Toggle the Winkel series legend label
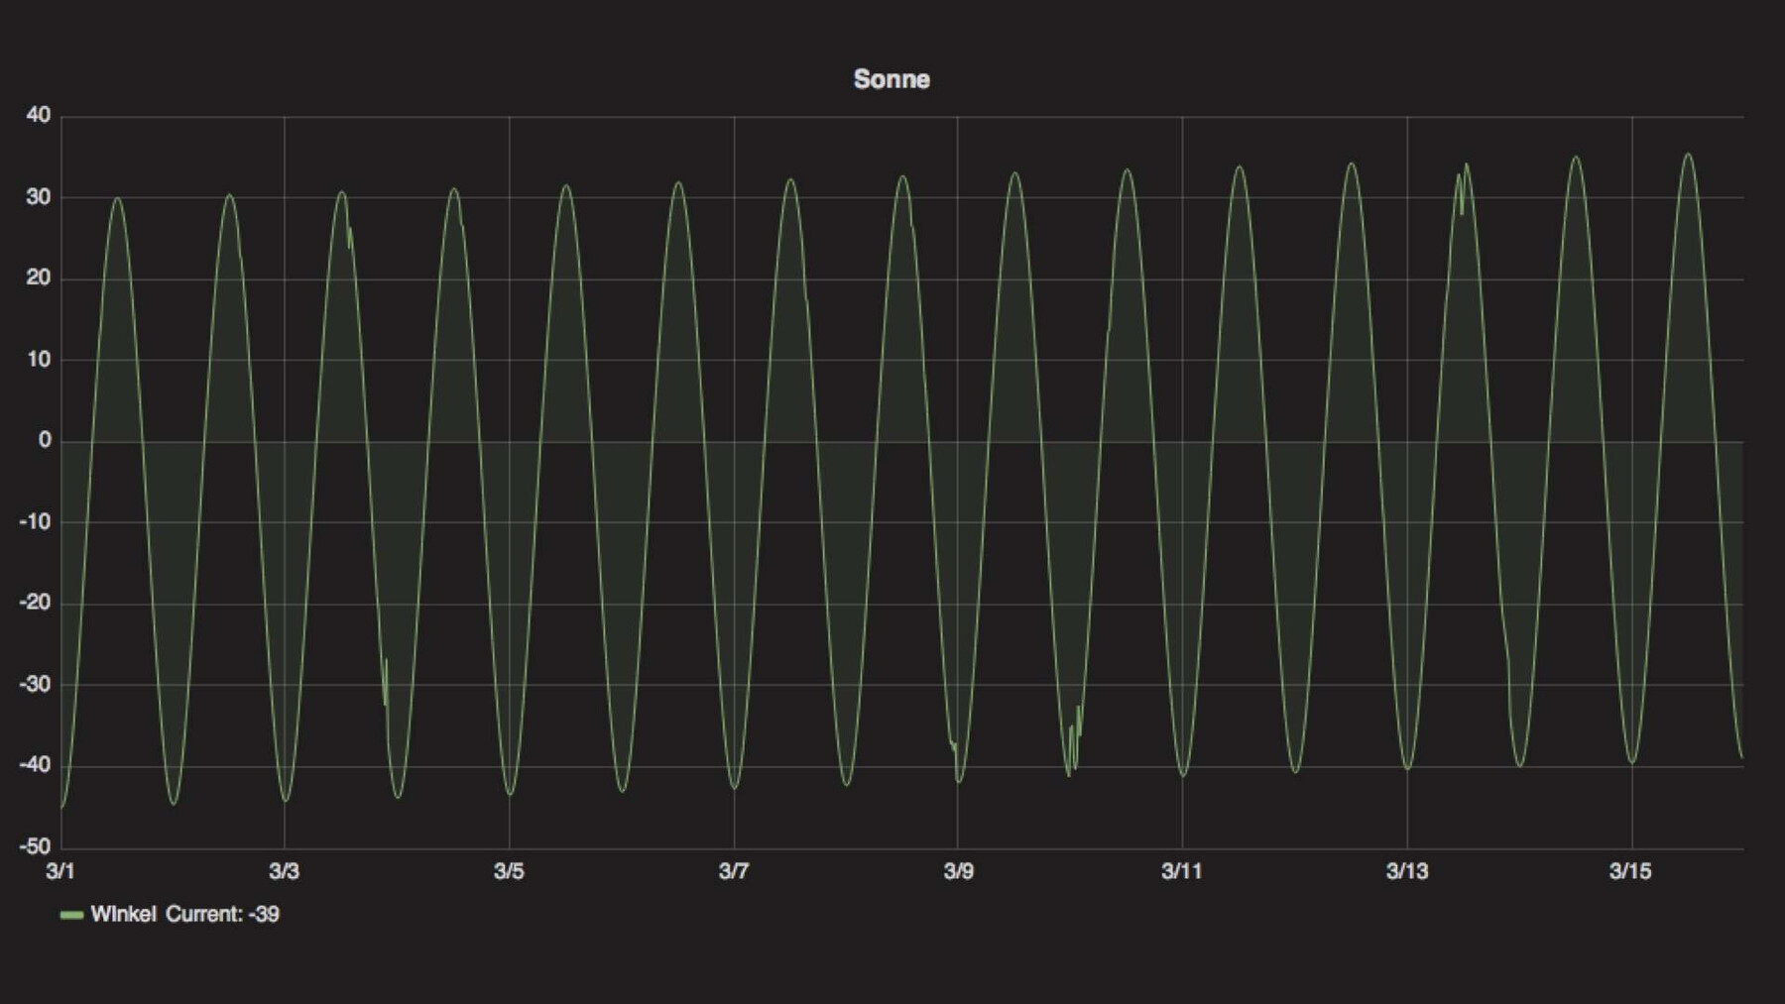The image size is (1785, 1004). [x=123, y=914]
